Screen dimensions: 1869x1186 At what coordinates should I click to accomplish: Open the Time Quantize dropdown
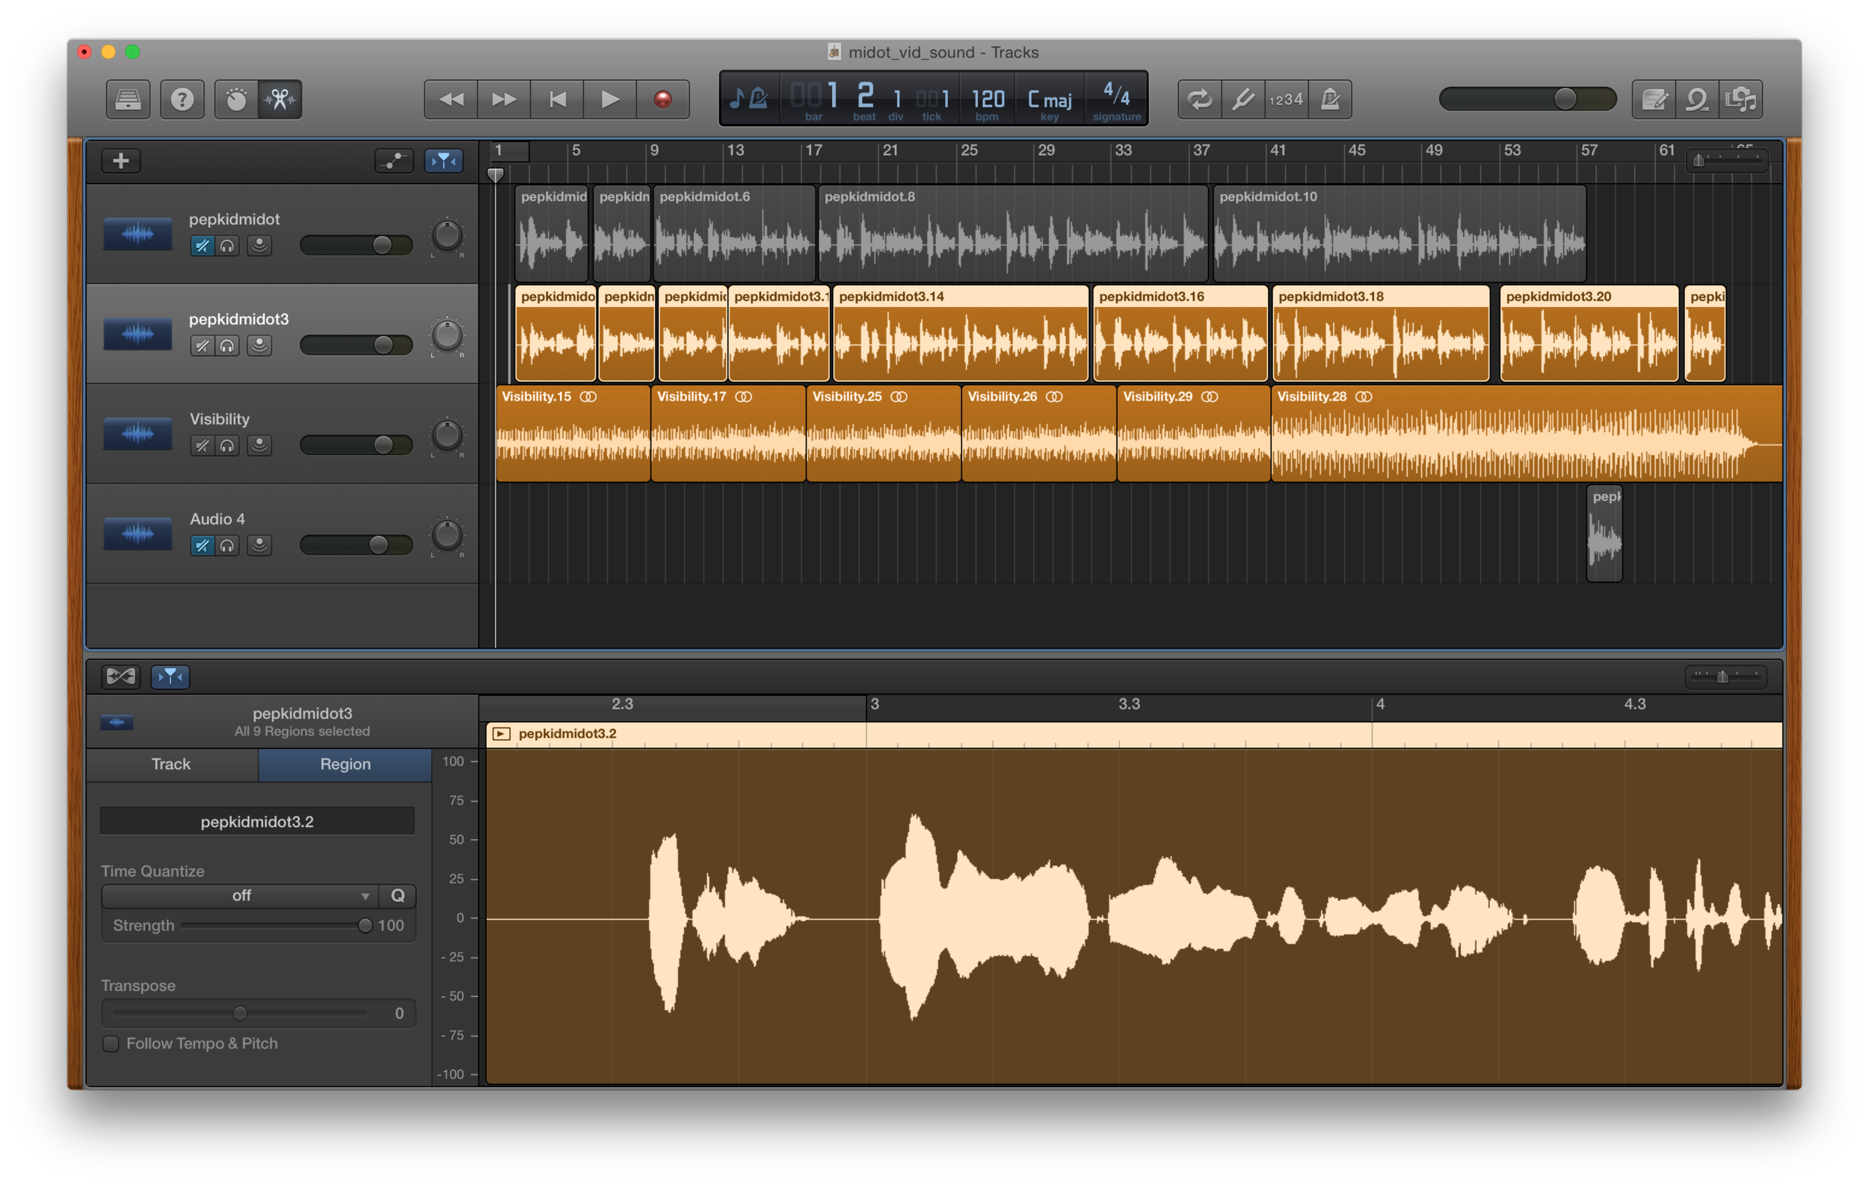[240, 896]
